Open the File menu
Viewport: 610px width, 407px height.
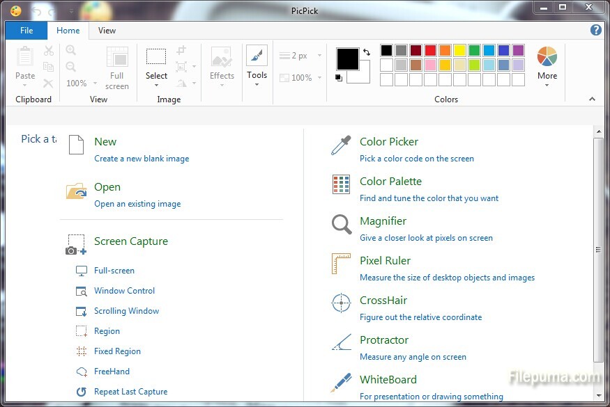pyautogui.click(x=26, y=31)
